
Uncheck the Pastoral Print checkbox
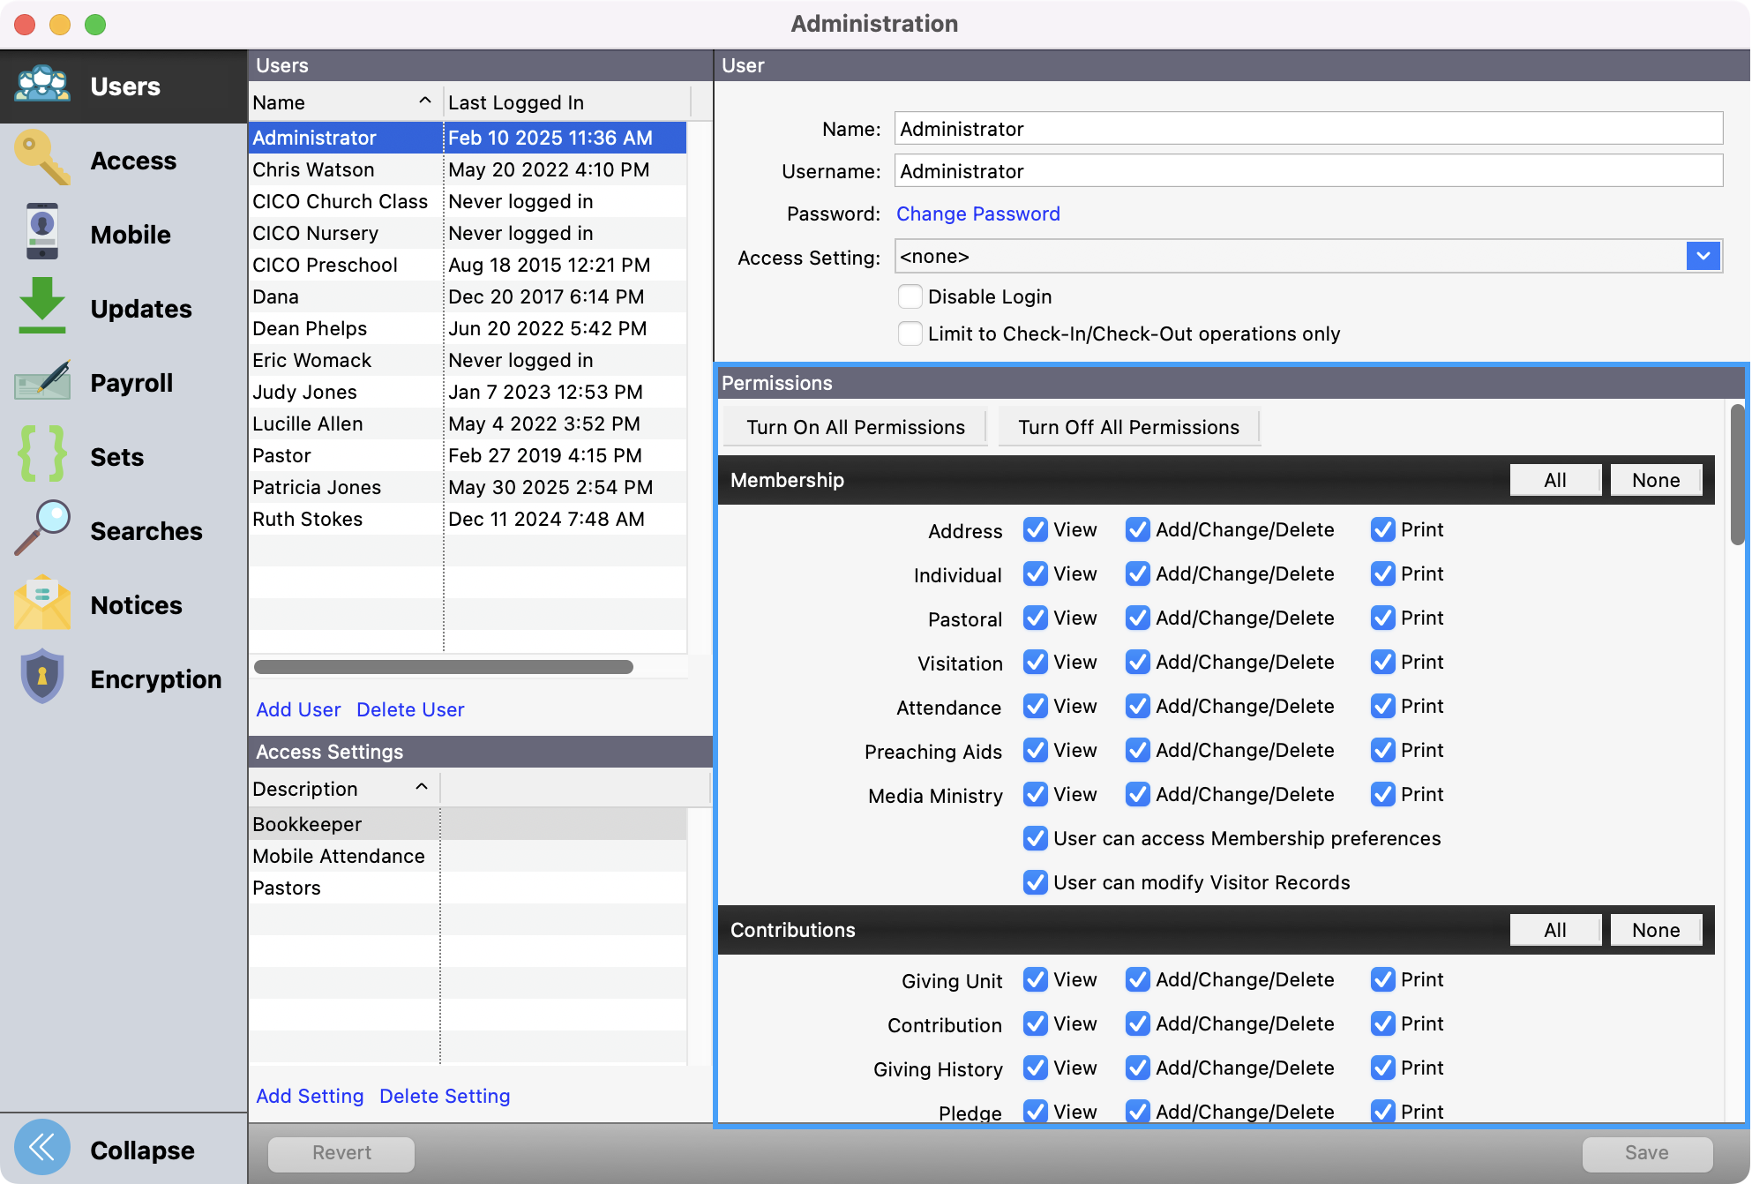click(1382, 618)
